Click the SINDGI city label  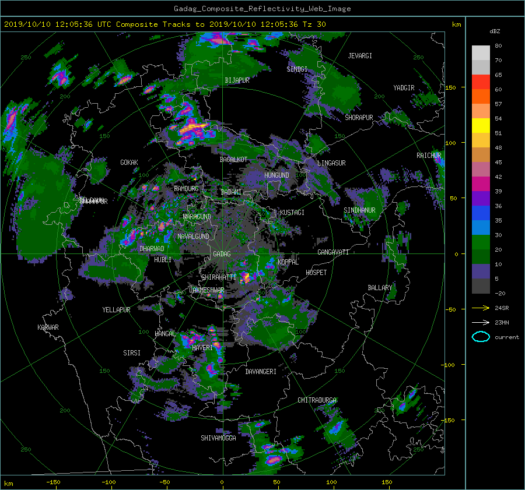point(297,69)
